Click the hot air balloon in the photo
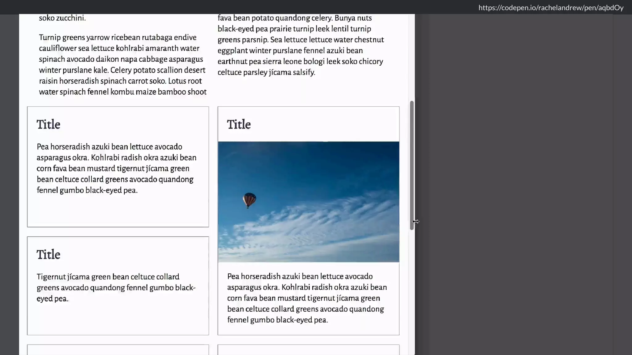This screenshot has height=355, width=632. 249,200
